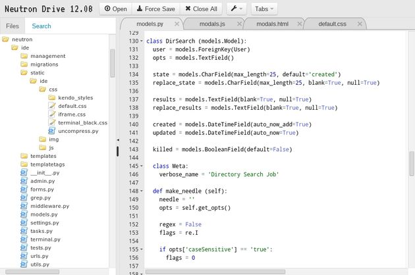Screen dimensions: 415x275
Task: Click the editor vertical scrollbar thumb
Action: point(412,163)
